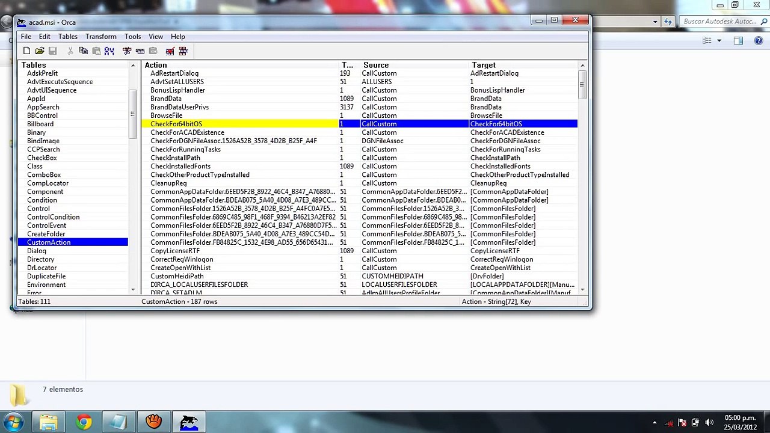Click the orange paw taskbar icon
770x433 pixels.
pyautogui.click(x=153, y=422)
